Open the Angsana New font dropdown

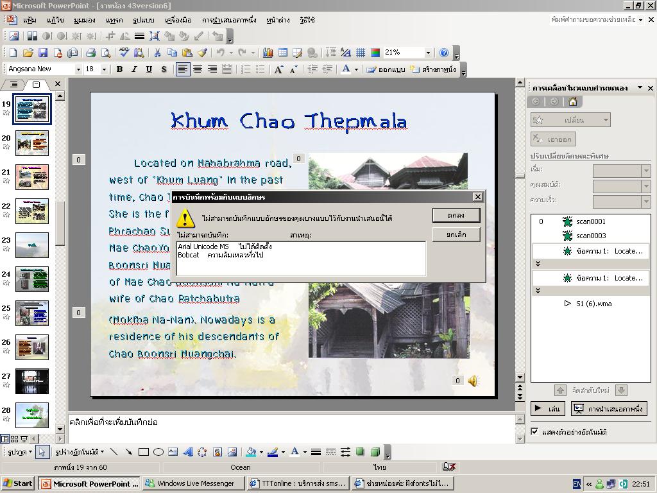[78, 69]
